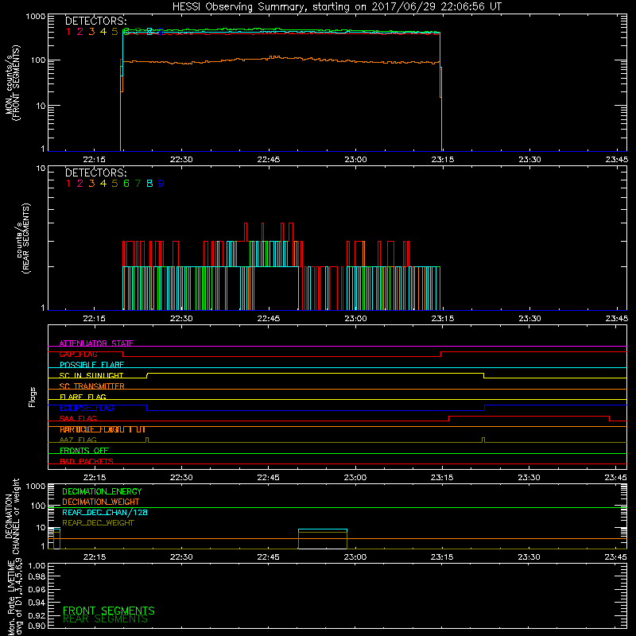
Task: Click the "DECIMATION CHANNEL or weight" axis label
Action: 12,516
